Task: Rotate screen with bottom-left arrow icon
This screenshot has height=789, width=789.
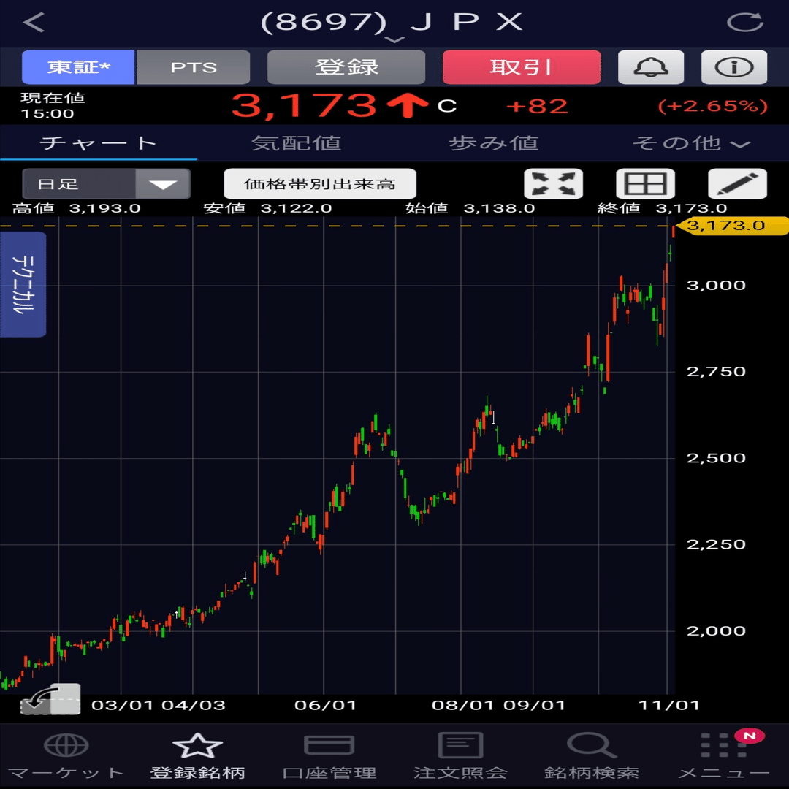Action: point(50,699)
